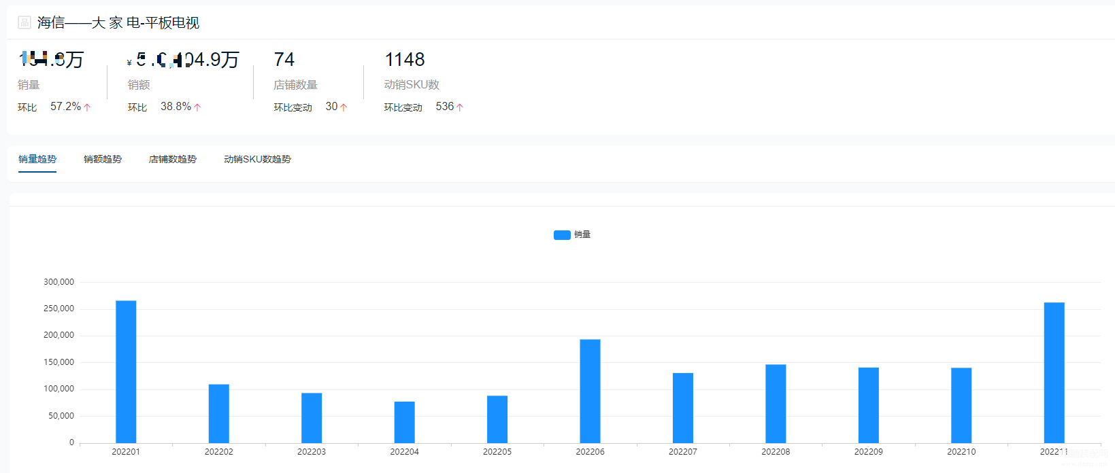Click the 海信——大家电-平板电视 title
This screenshot has width=1115, height=473.
(118, 22)
